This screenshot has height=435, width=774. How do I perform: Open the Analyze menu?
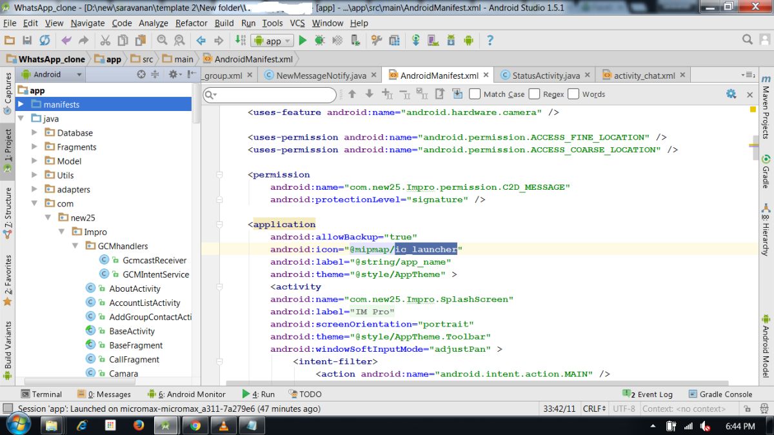click(154, 23)
